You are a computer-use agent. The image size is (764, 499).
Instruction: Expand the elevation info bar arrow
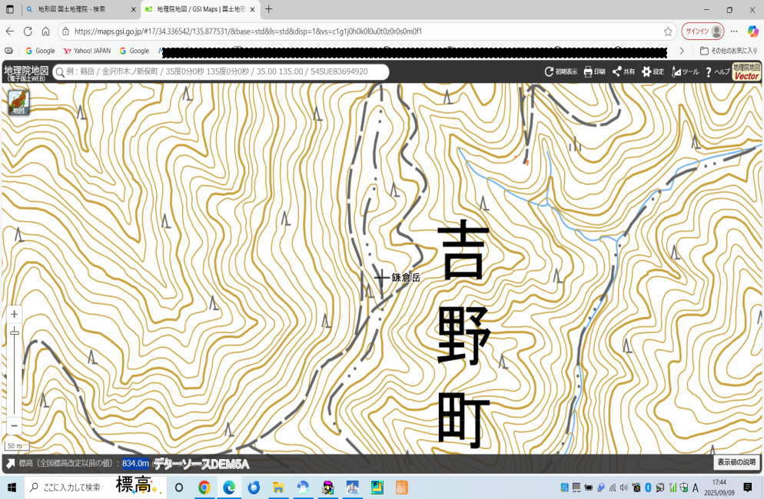10,464
